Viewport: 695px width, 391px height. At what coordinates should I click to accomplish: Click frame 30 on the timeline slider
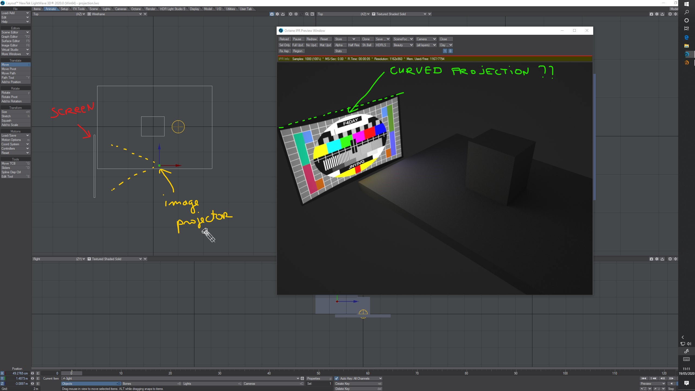[x=220, y=373]
